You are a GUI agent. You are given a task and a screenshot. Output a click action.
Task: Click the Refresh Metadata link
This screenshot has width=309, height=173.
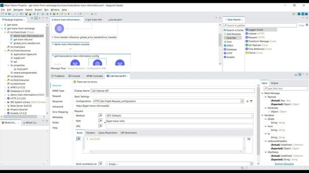(x=284, y=164)
